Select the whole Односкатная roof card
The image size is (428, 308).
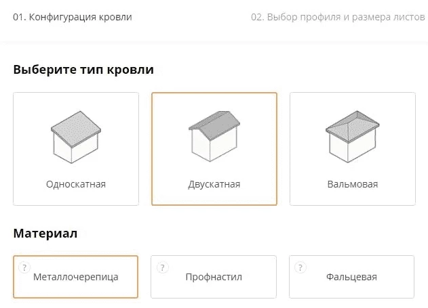pos(76,149)
